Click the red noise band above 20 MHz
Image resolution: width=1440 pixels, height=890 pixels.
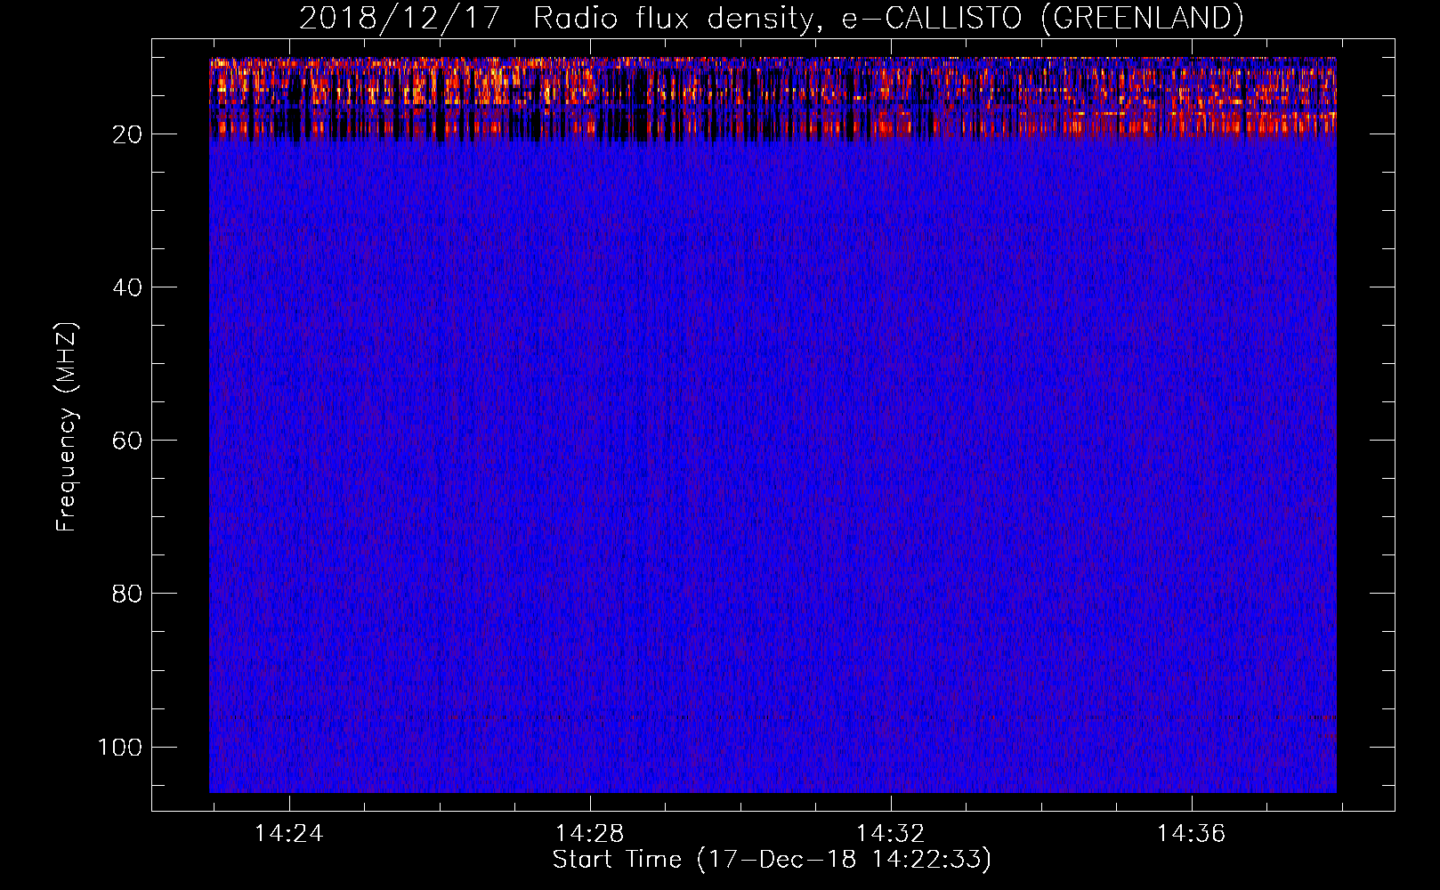(773, 98)
